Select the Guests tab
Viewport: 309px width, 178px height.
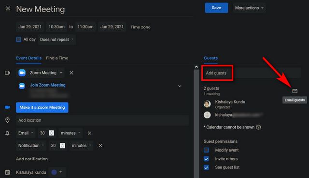211,58
